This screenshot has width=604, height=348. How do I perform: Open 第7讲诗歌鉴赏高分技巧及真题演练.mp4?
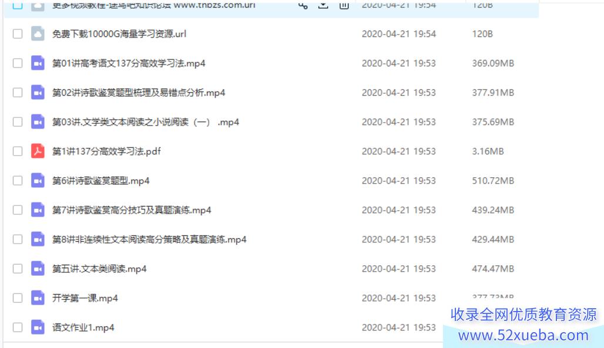[132, 210]
